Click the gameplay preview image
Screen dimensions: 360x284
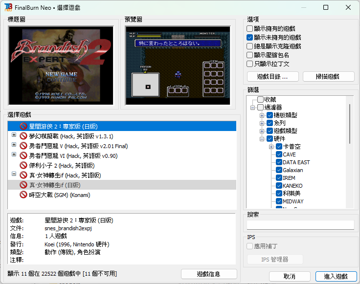(178, 66)
